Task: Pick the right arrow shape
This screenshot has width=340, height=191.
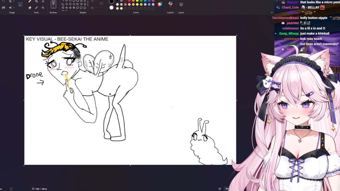Action: click(x=78, y=4)
